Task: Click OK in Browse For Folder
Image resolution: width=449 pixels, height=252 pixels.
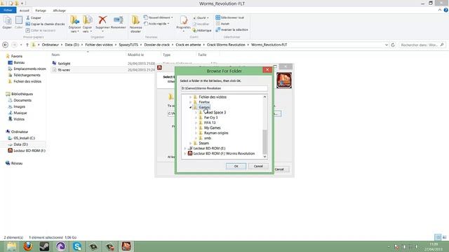Action: tap(236, 166)
